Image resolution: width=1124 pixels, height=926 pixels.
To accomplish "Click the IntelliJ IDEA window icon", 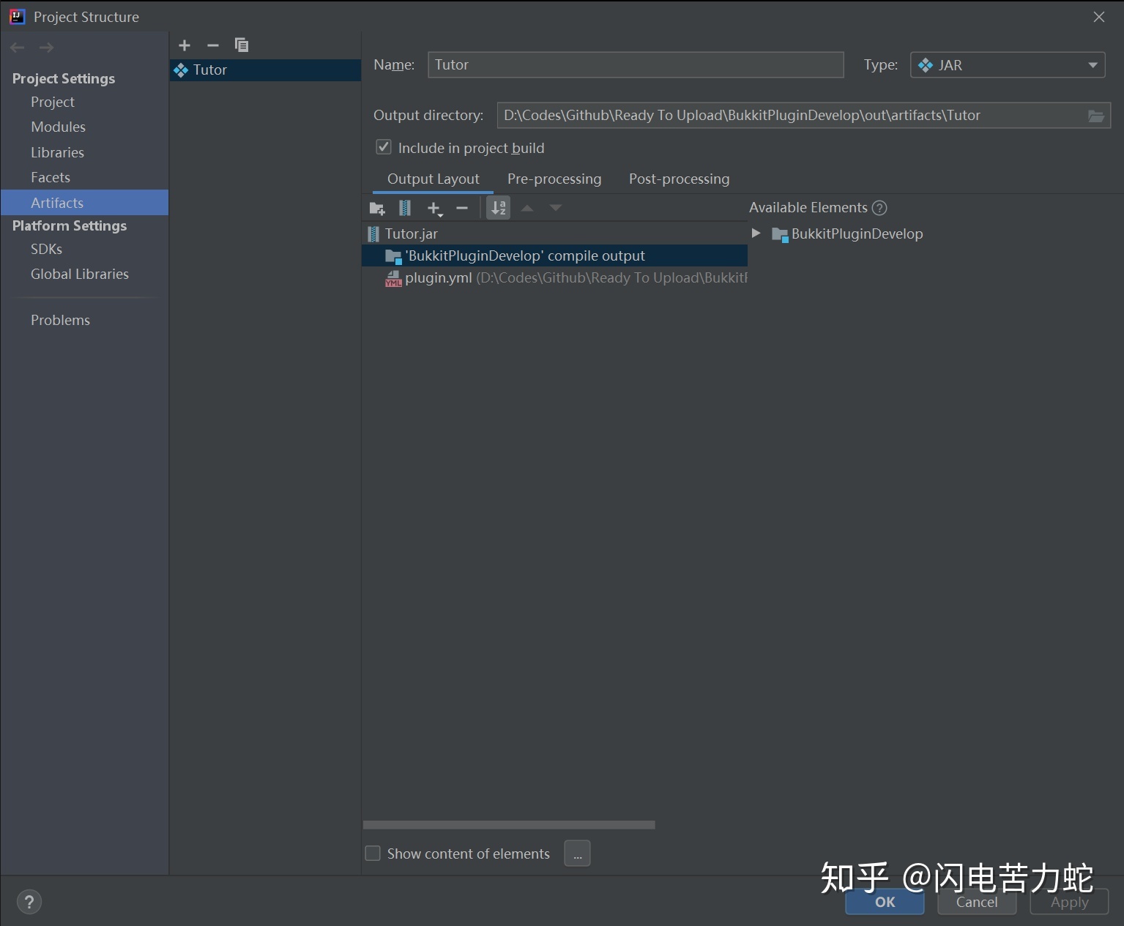I will (x=18, y=17).
